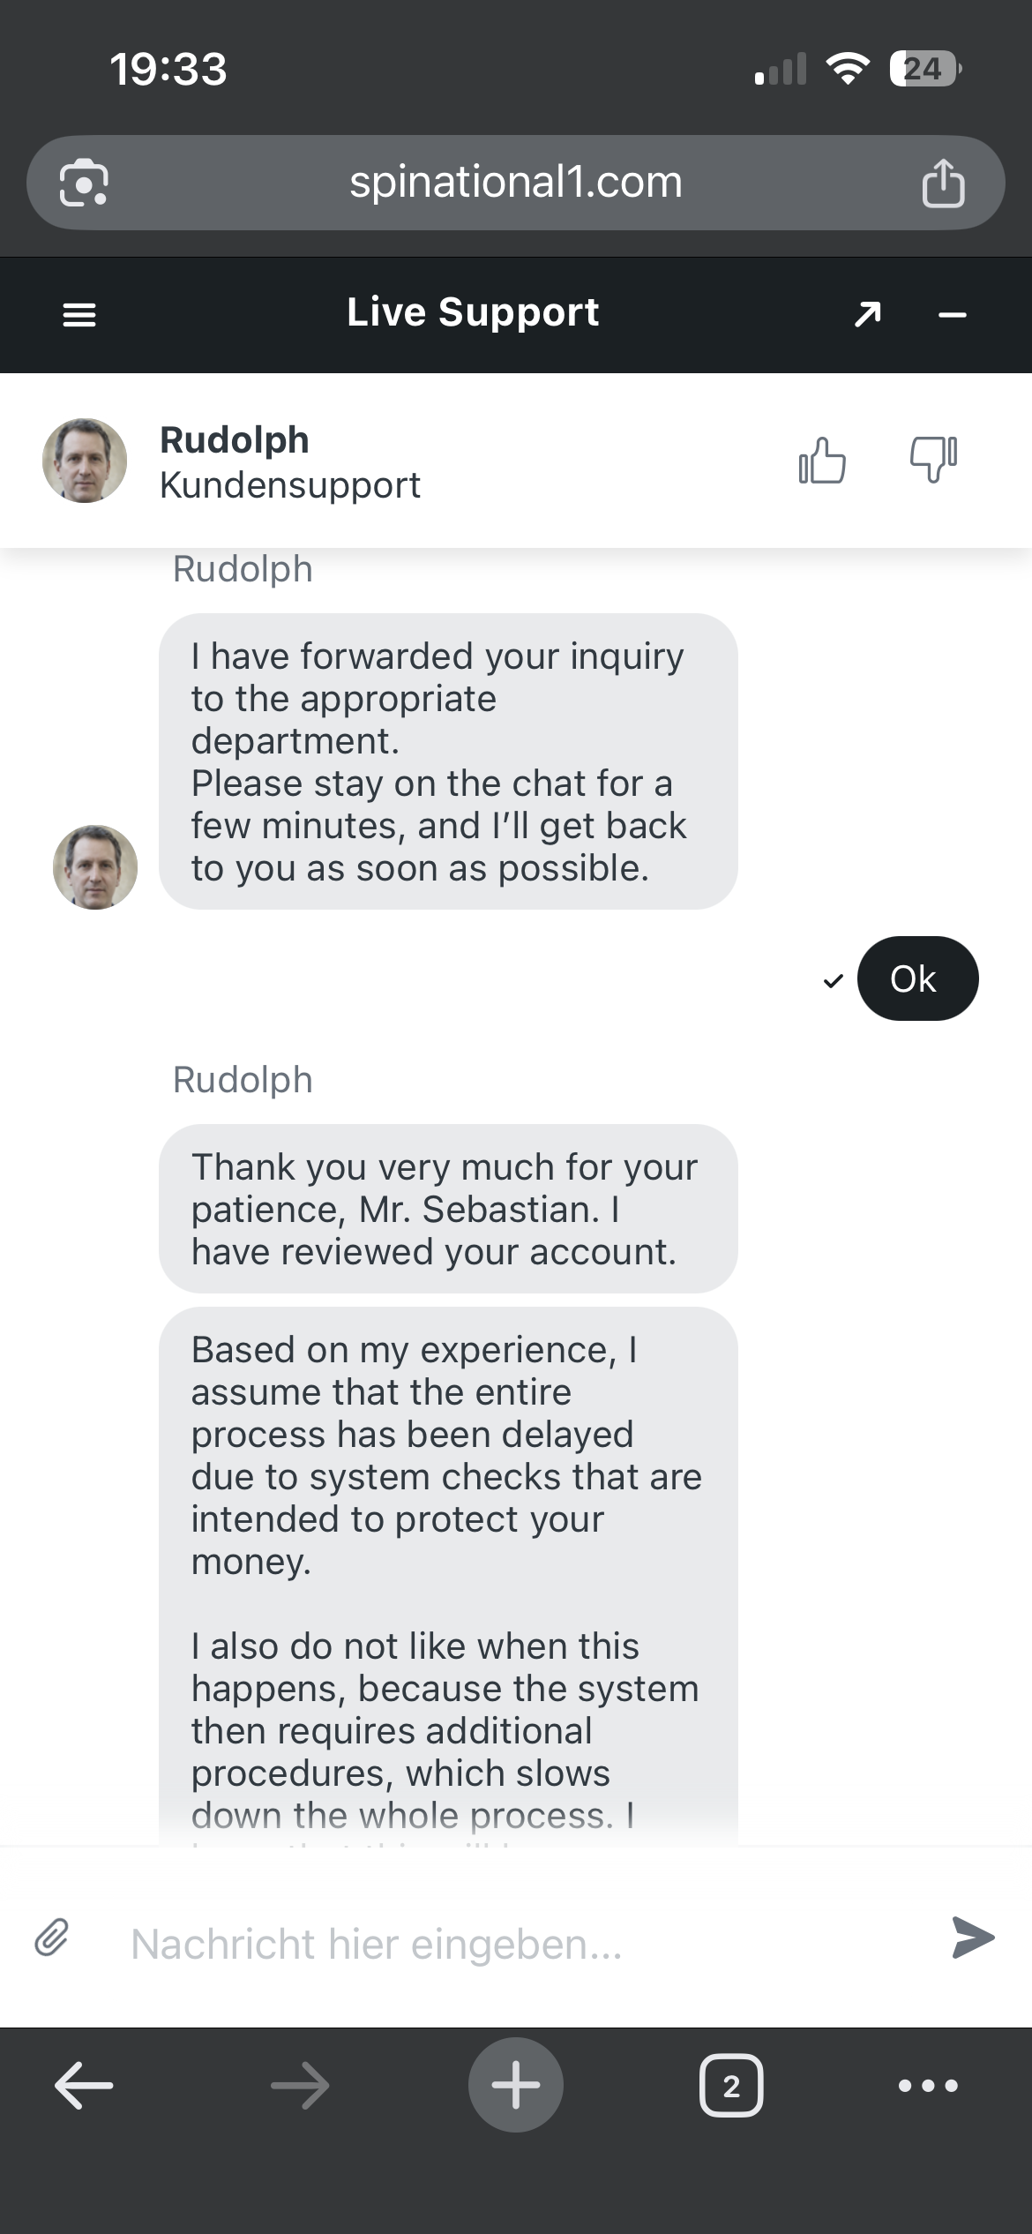This screenshot has height=2234, width=1032.
Task: Rate the agent with thumbs down
Action: [933, 460]
